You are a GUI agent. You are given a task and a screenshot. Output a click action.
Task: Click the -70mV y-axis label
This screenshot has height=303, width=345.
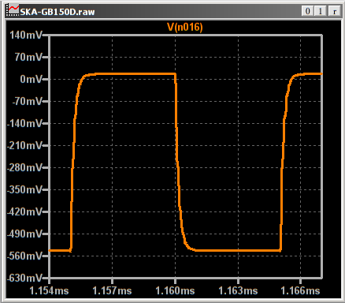coord(27,101)
